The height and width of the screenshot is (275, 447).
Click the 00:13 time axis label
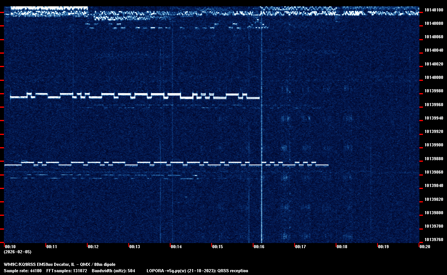coord(134,247)
